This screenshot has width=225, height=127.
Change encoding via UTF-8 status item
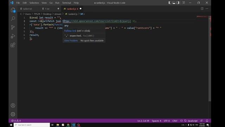167,121
